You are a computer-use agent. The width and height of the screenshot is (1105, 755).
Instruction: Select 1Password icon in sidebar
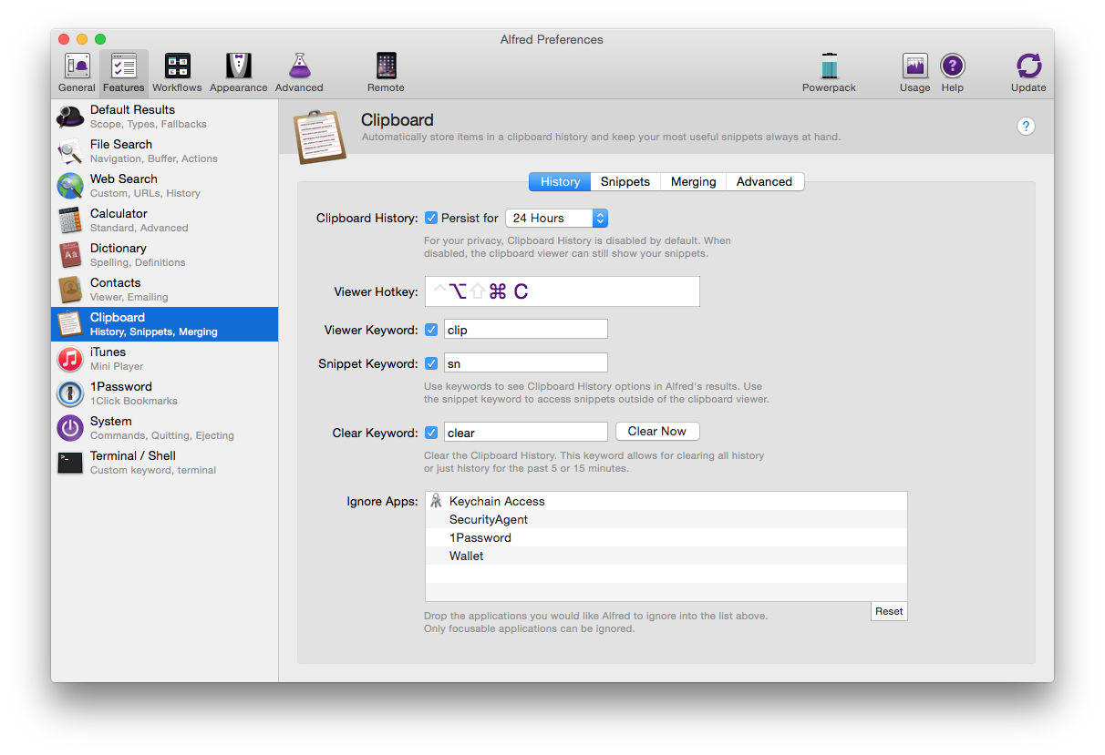(x=70, y=393)
